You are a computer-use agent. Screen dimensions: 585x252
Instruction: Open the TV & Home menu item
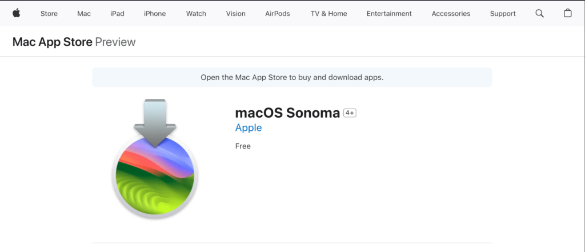pos(328,14)
